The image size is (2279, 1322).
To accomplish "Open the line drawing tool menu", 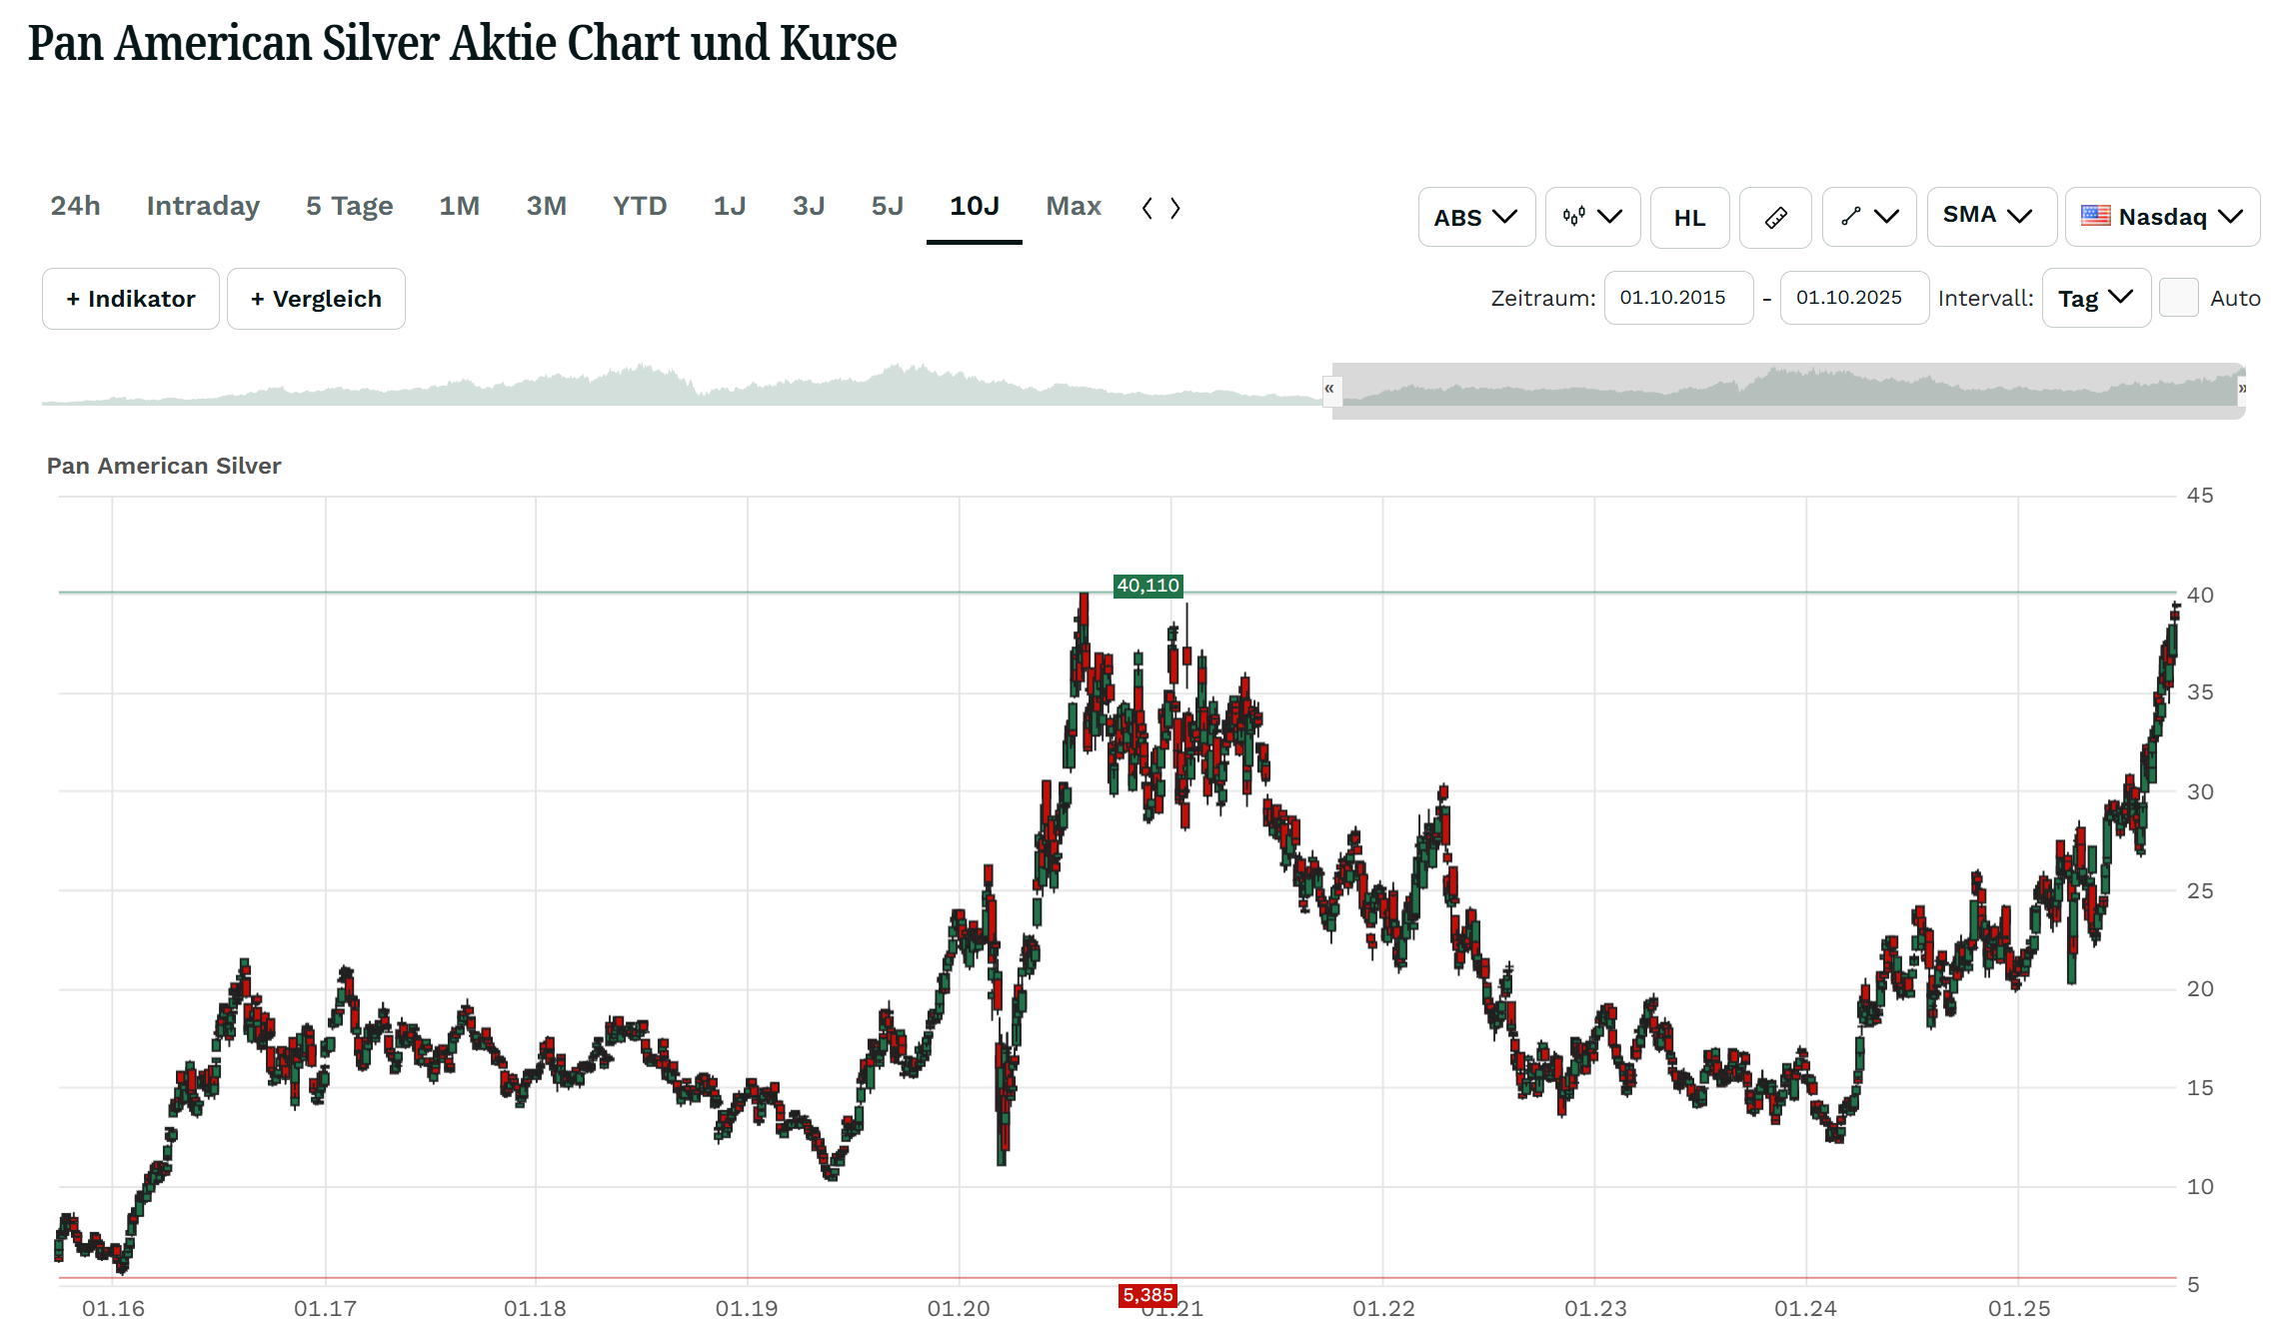I will point(1868,217).
